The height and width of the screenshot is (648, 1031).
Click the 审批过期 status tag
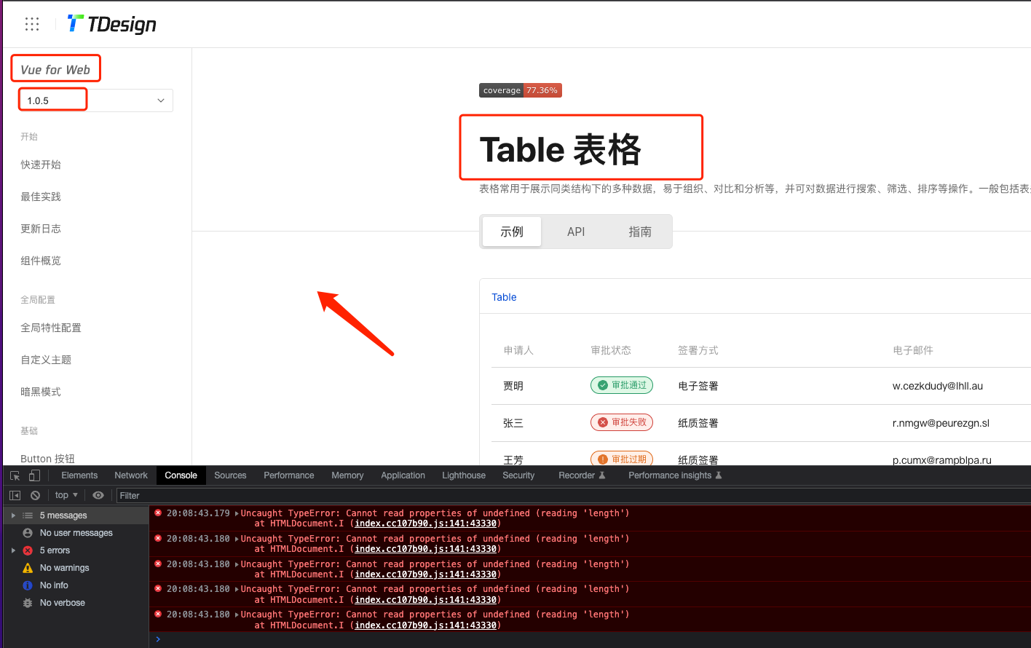pyautogui.click(x=622, y=459)
